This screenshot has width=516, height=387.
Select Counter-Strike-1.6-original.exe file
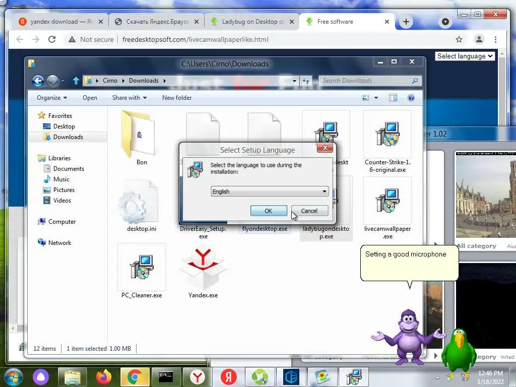(388, 142)
